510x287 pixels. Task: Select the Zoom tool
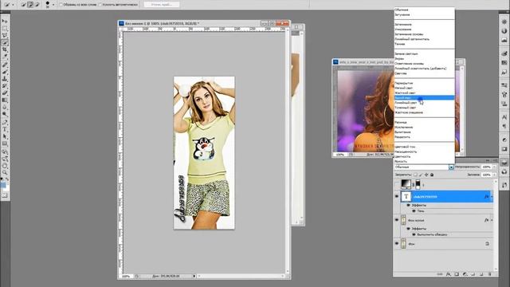pyautogui.click(x=5, y=173)
